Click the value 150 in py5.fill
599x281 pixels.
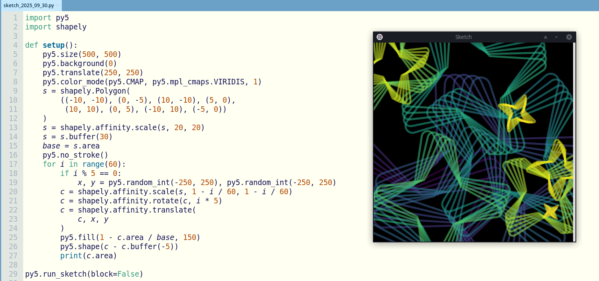click(x=189, y=237)
